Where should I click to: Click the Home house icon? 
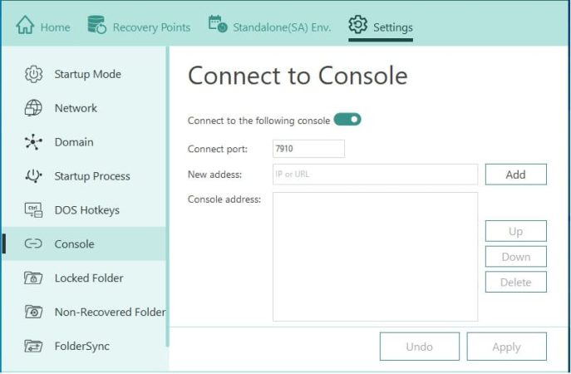pos(25,26)
